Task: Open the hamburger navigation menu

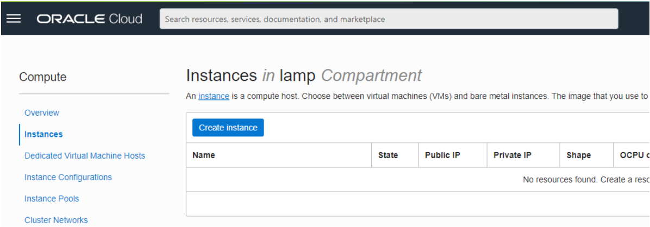Action: [x=14, y=19]
